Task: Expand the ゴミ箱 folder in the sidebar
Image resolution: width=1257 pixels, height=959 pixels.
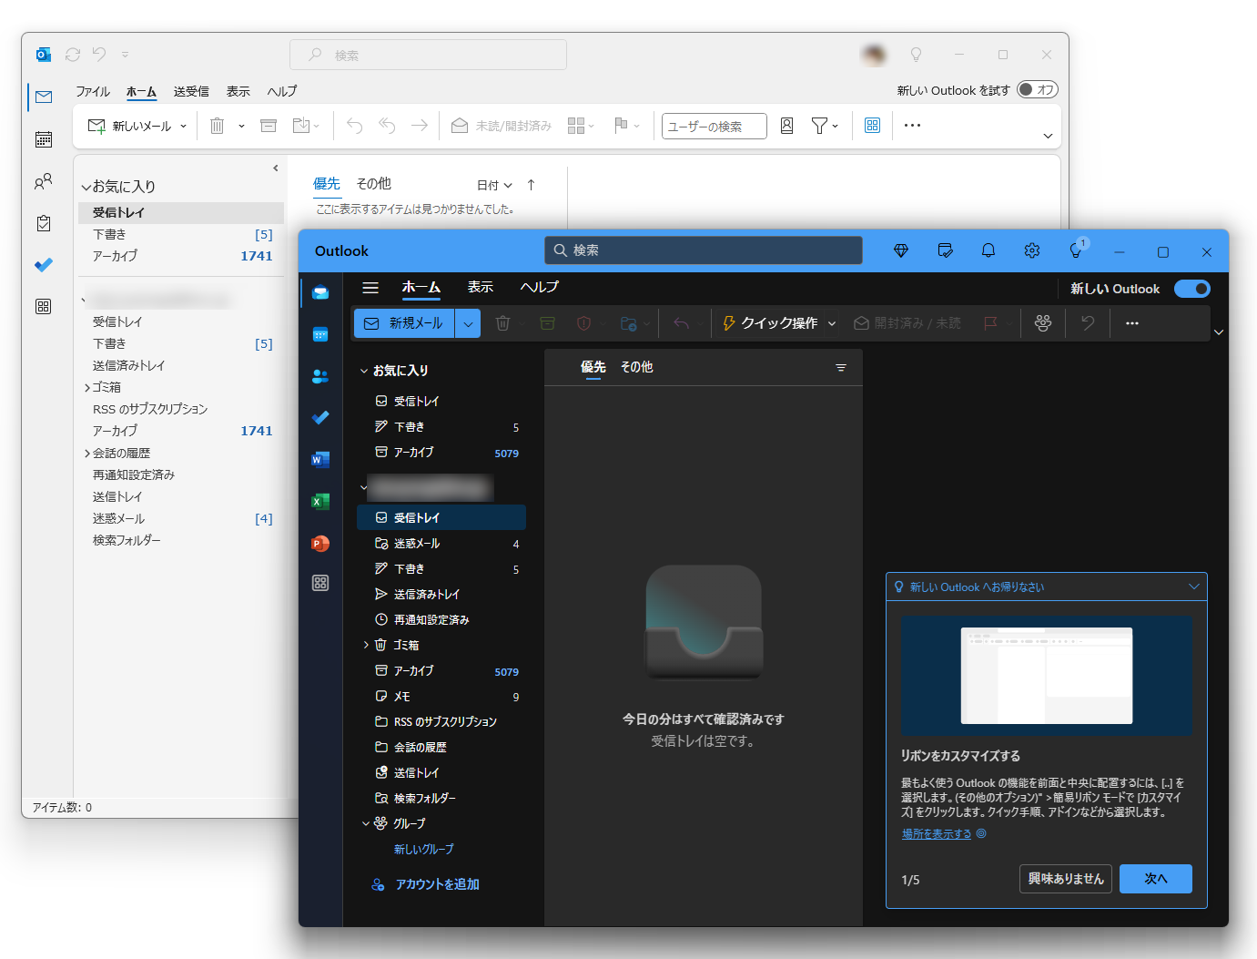Action: pos(366,644)
